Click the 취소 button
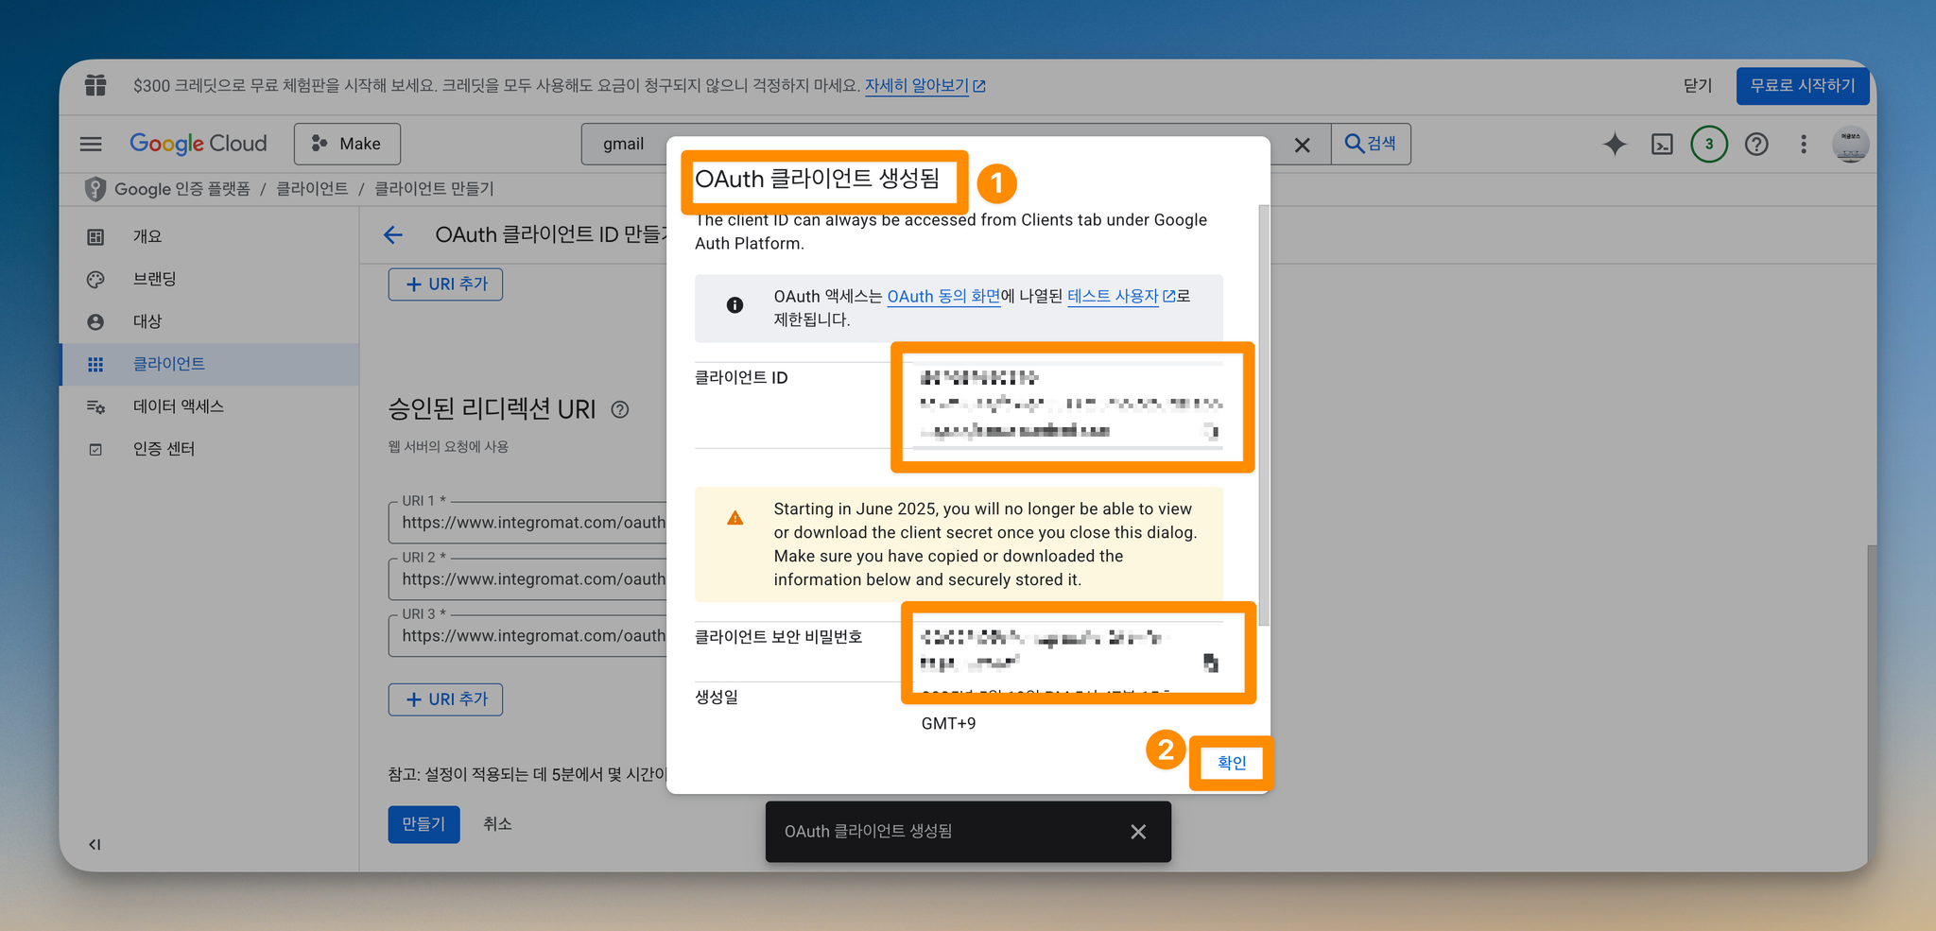 pyautogui.click(x=497, y=824)
